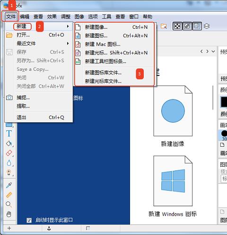
Task: Select the Text tool
Action: [9, 134]
